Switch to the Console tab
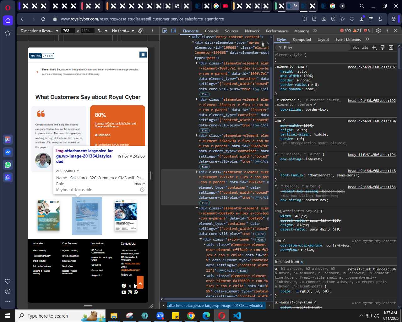The height and width of the screenshot is (322, 402). click(x=212, y=31)
